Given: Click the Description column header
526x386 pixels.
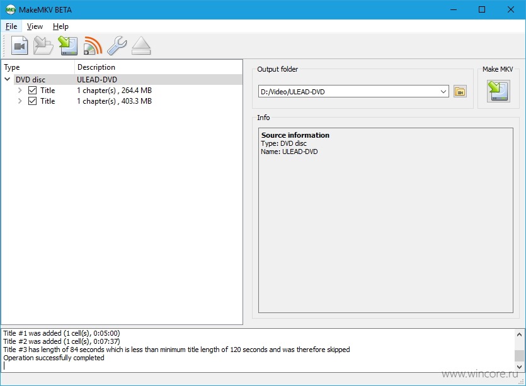Looking at the screenshot, I should point(158,67).
